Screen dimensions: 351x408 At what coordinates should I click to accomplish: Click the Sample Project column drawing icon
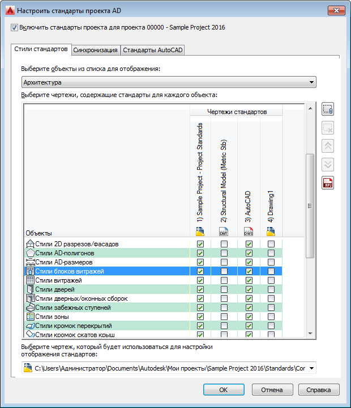click(200, 232)
